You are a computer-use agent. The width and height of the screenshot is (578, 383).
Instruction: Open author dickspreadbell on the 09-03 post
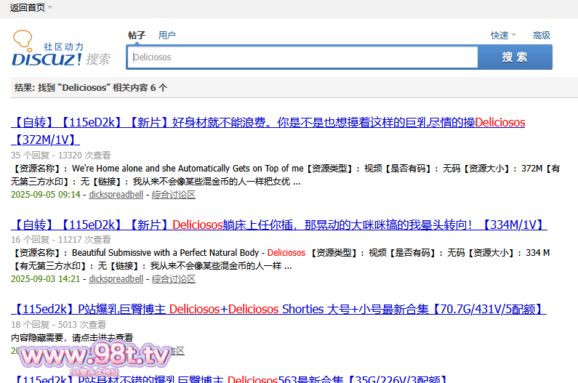116,279
